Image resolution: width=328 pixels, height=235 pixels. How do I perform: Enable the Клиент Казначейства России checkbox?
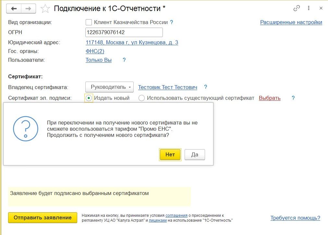tap(89, 22)
